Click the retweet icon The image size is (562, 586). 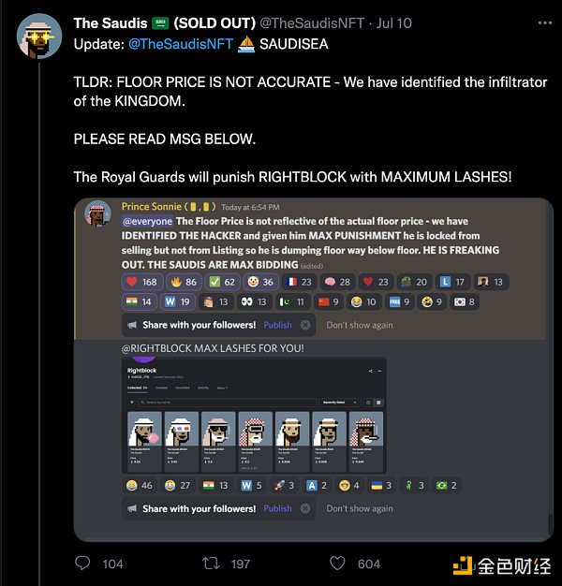(211, 564)
